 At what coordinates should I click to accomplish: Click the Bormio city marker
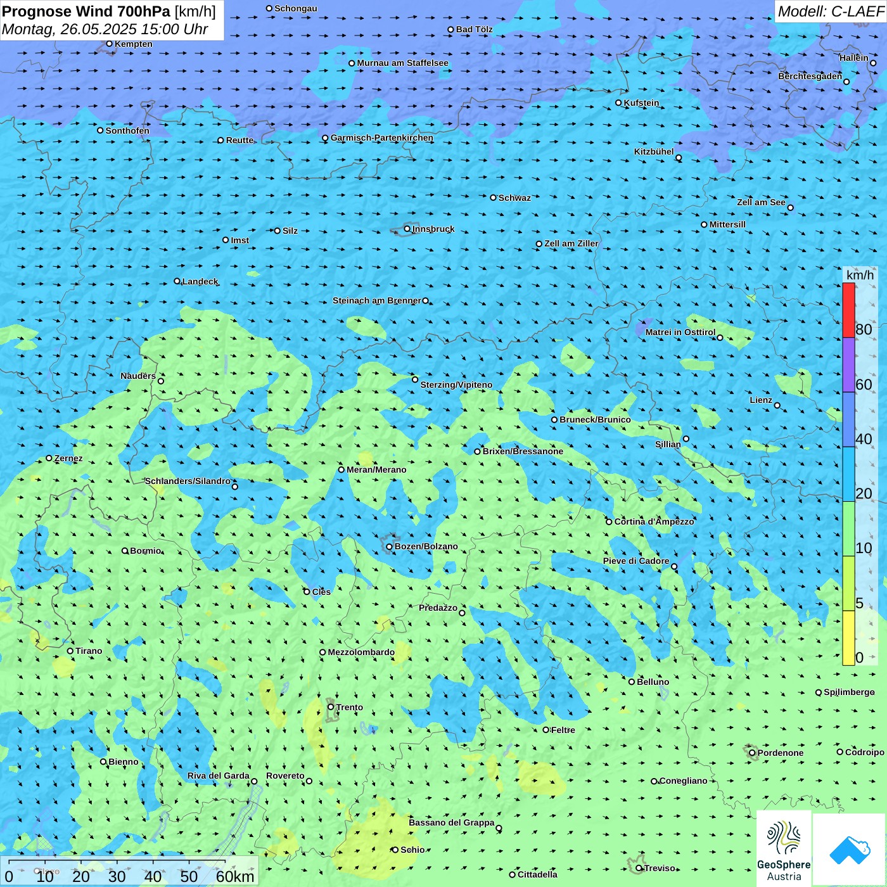tap(125, 551)
